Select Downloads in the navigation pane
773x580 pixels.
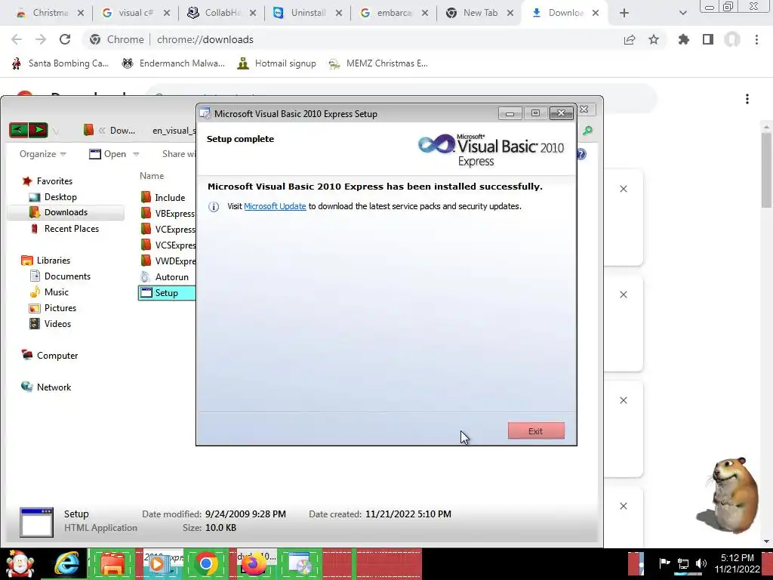(x=66, y=212)
